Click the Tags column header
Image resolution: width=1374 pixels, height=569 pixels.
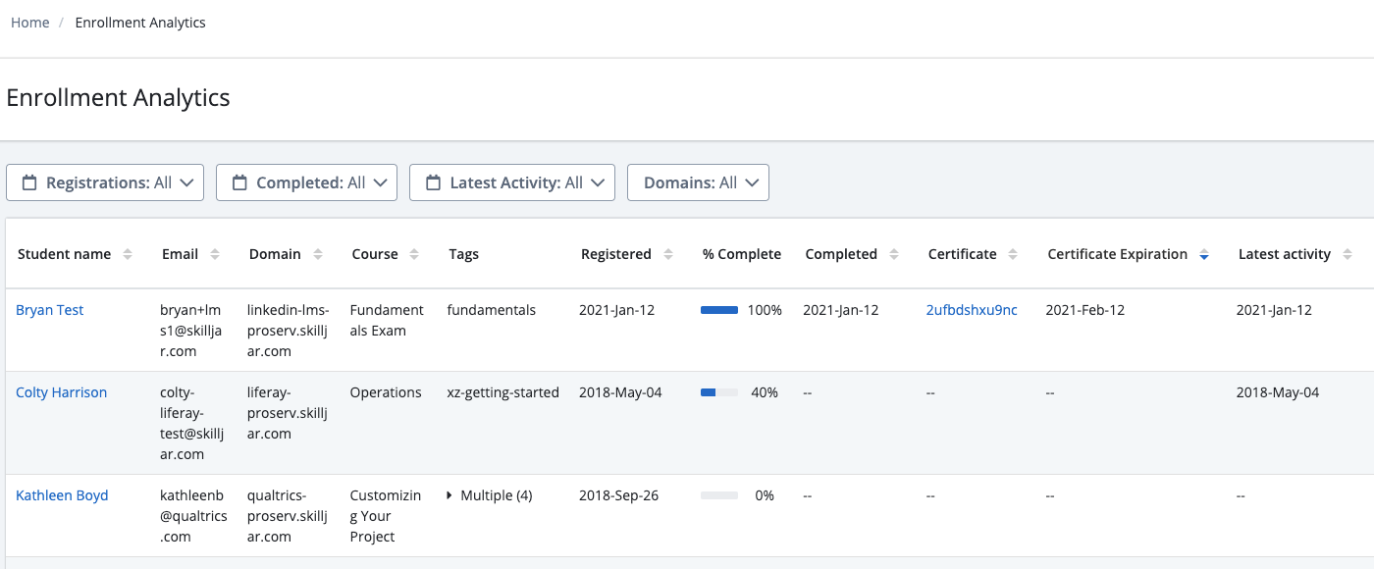point(464,254)
